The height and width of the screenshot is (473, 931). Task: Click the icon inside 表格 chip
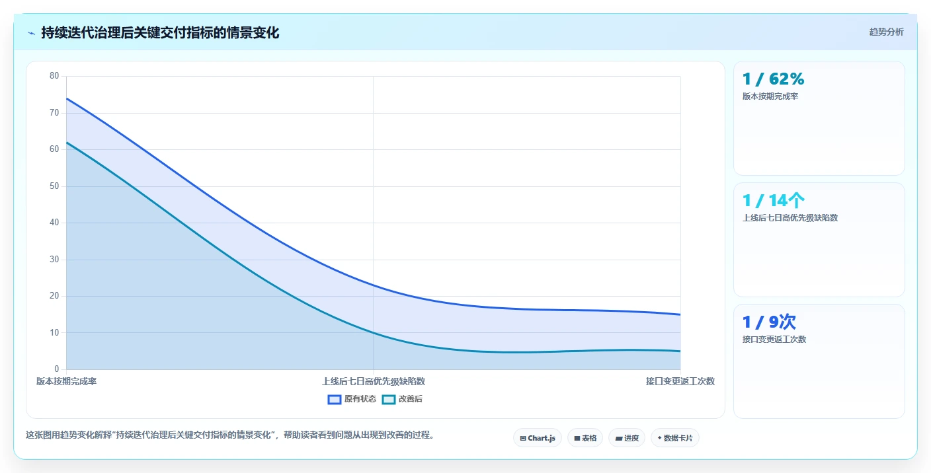(577, 439)
